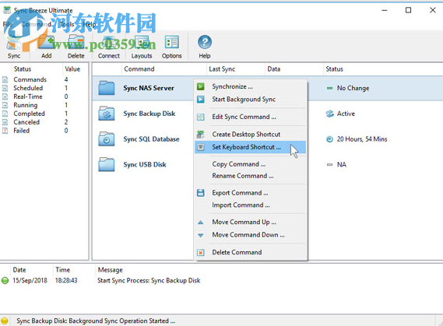
Task: Click the Help question mark icon
Action: click(x=205, y=42)
